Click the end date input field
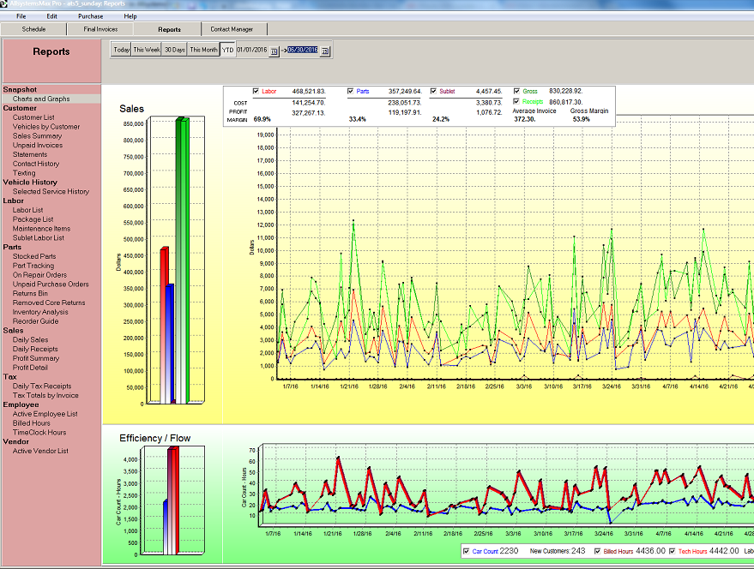 (x=302, y=50)
